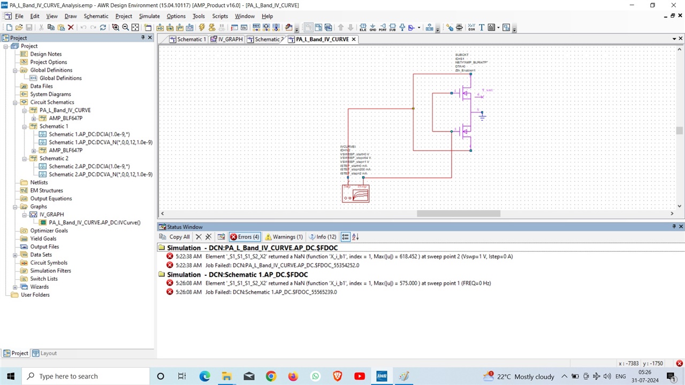This screenshot has height=385, width=685.
Task: Open Microsoft Edge from the taskbar
Action: pyautogui.click(x=205, y=376)
